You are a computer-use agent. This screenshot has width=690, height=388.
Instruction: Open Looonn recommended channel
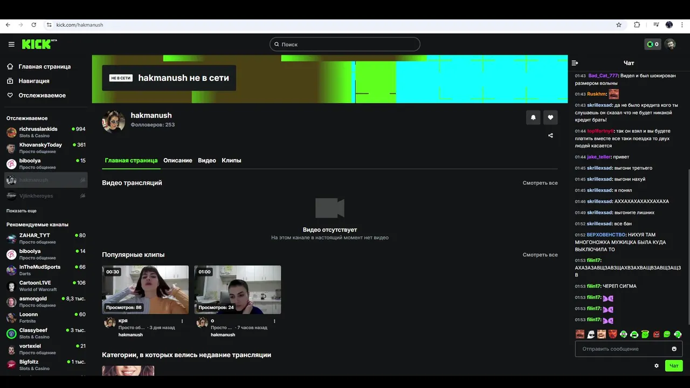click(46, 317)
